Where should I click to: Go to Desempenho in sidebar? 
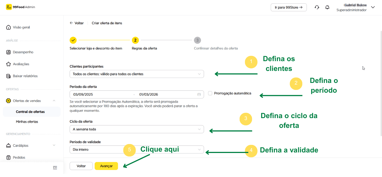23,52
